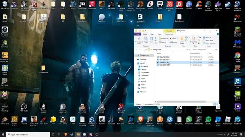
Task: Select the Counter-Strike Global Offensive desktop icon
Action: point(5,57)
